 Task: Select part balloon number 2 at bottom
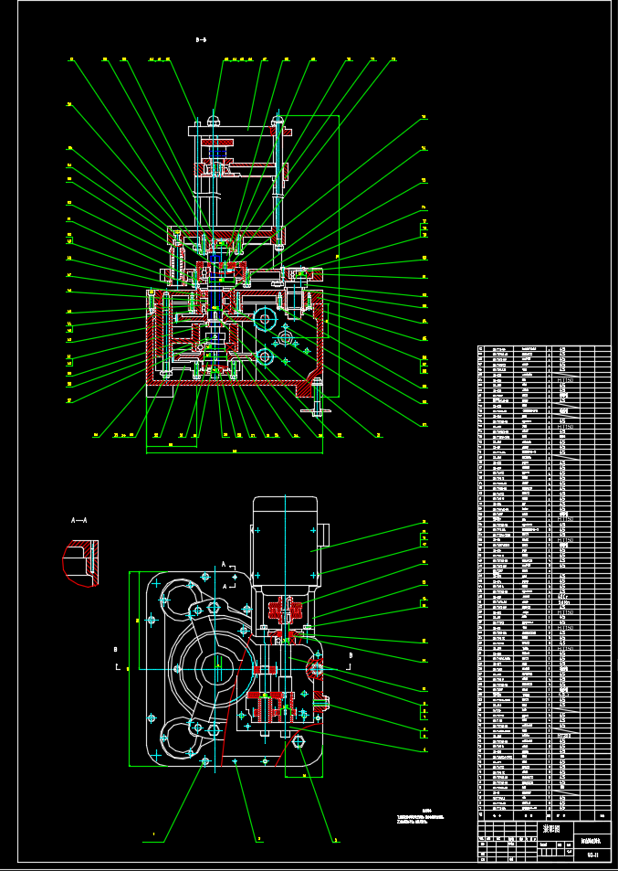[x=257, y=838]
